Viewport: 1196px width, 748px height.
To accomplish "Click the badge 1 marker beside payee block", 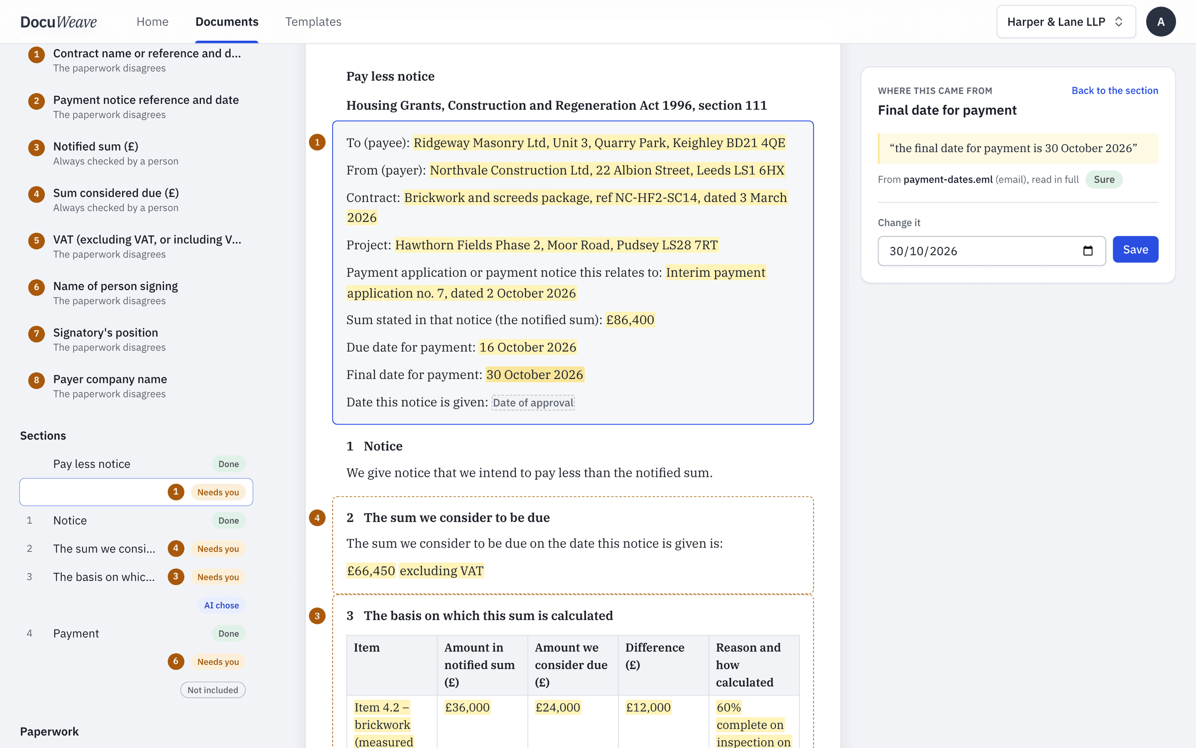I will 317,143.
